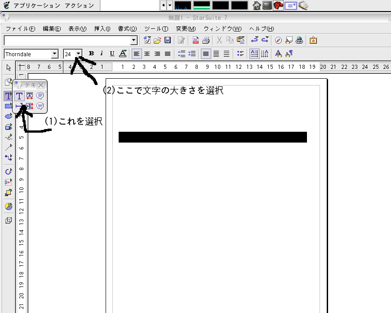Click the font color icon
391x313 pixels.
point(123,54)
